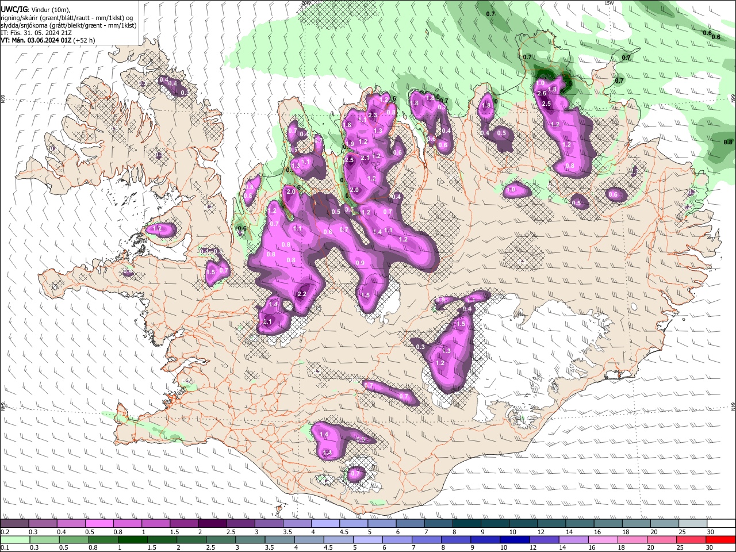736x552 pixels.
Task: Click the '15W' longitude label on the top edge
Action: 609,3
